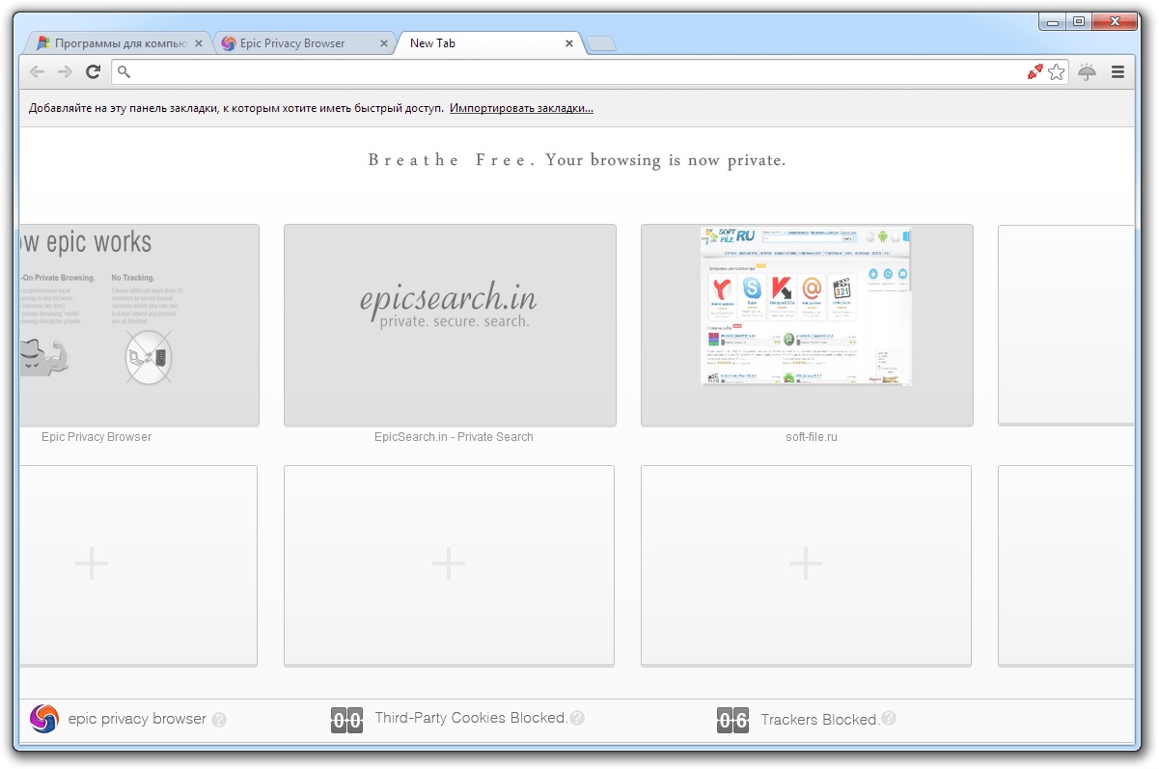Image resolution: width=1159 pixels, height=769 pixels.
Task: Click the red proxy plug icon
Action: pyautogui.click(x=1033, y=71)
